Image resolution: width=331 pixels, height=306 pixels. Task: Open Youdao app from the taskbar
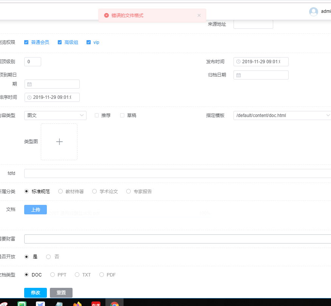point(96,303)
